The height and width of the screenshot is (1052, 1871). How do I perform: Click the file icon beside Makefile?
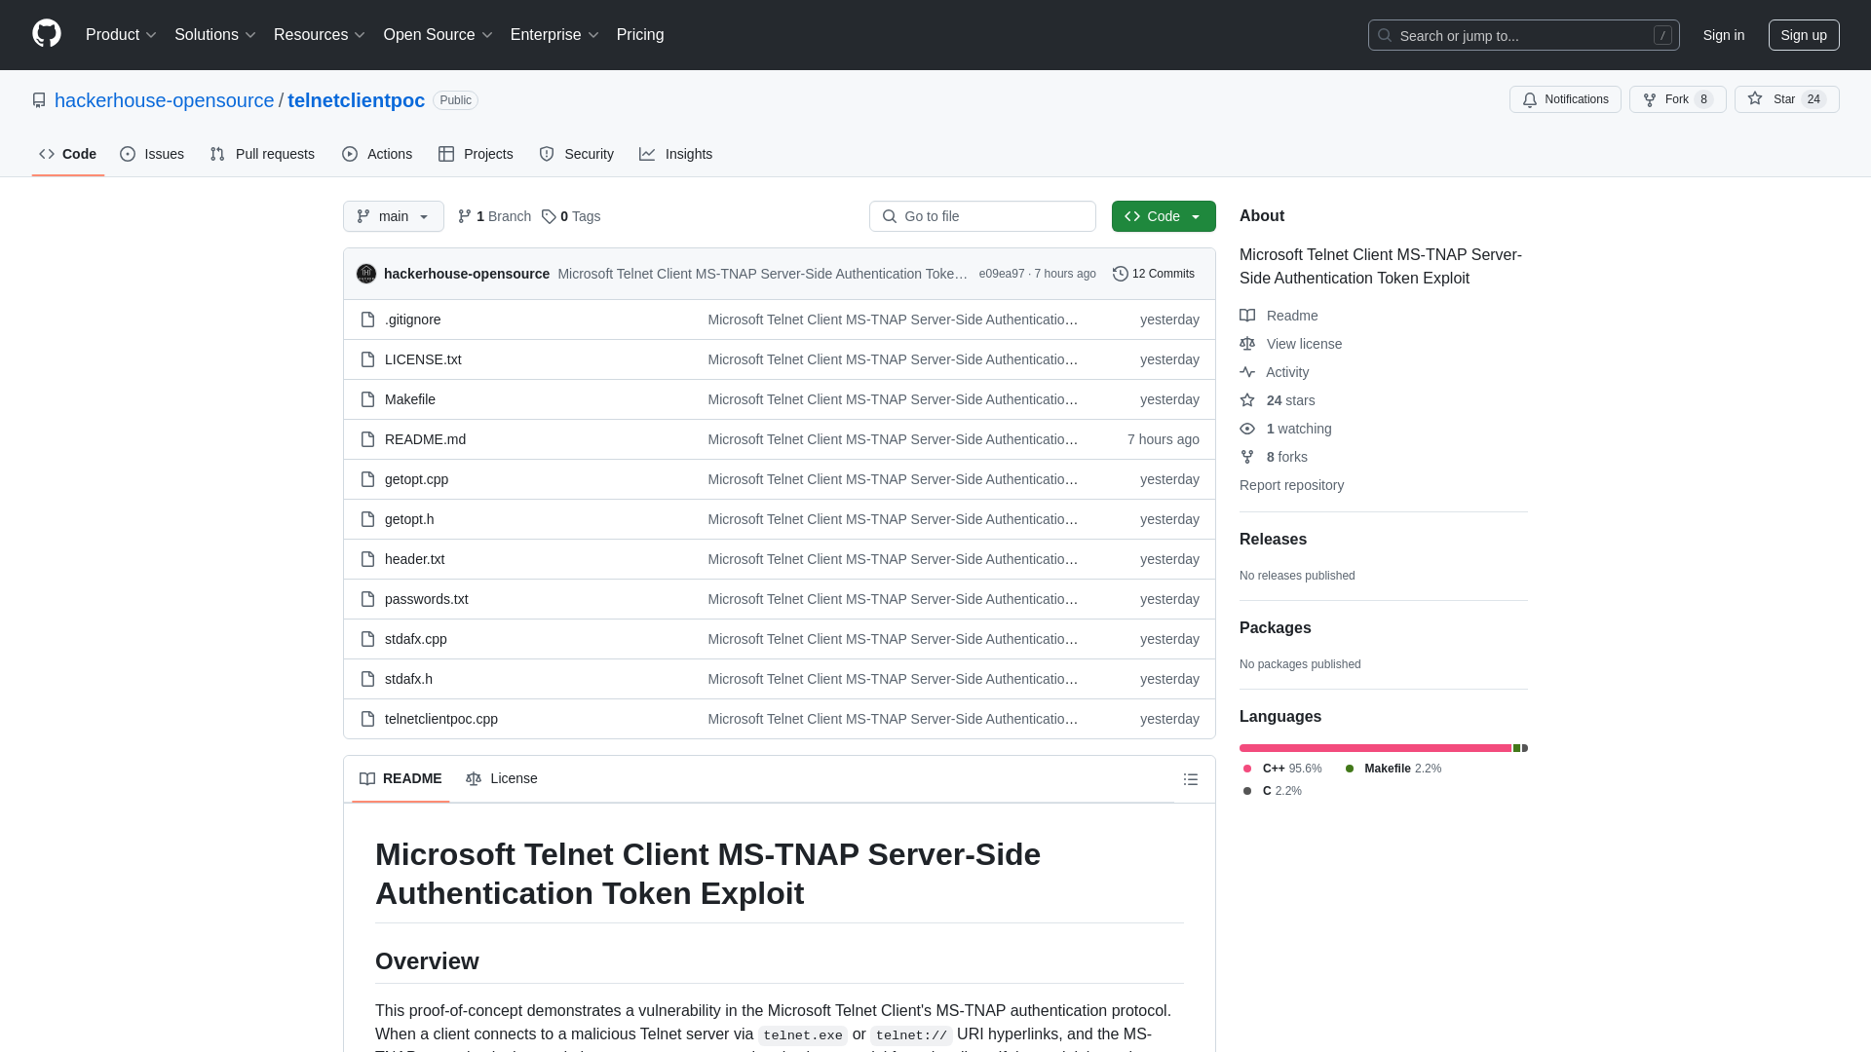[367, 399]
